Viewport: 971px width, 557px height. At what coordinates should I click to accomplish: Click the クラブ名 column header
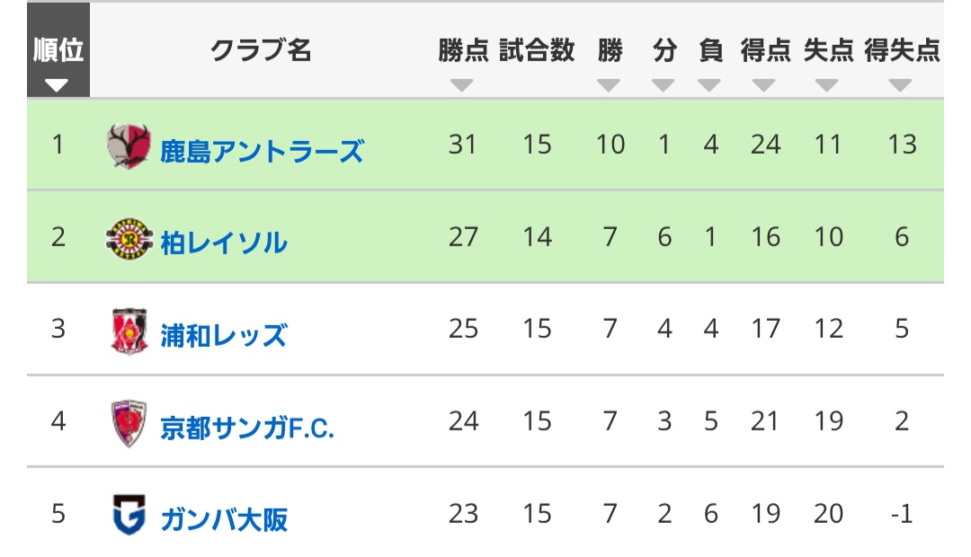261,50
